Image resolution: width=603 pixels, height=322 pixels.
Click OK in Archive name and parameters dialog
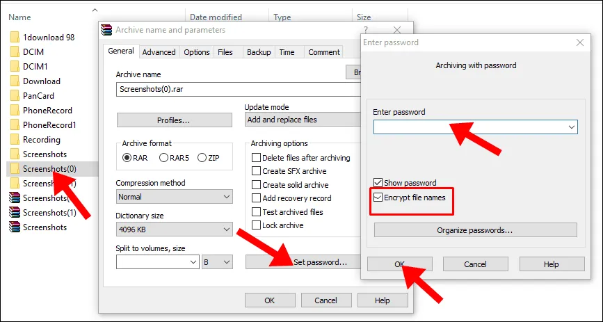[270, 300]
